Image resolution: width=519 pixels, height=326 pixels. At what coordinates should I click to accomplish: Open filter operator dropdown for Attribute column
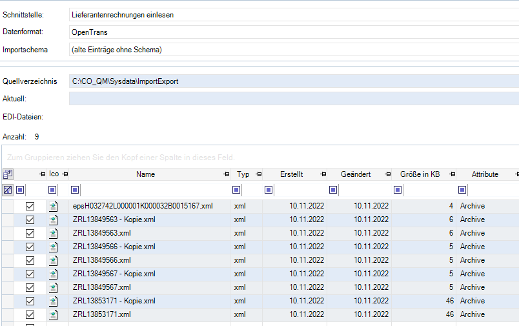[x=463, y=190]
